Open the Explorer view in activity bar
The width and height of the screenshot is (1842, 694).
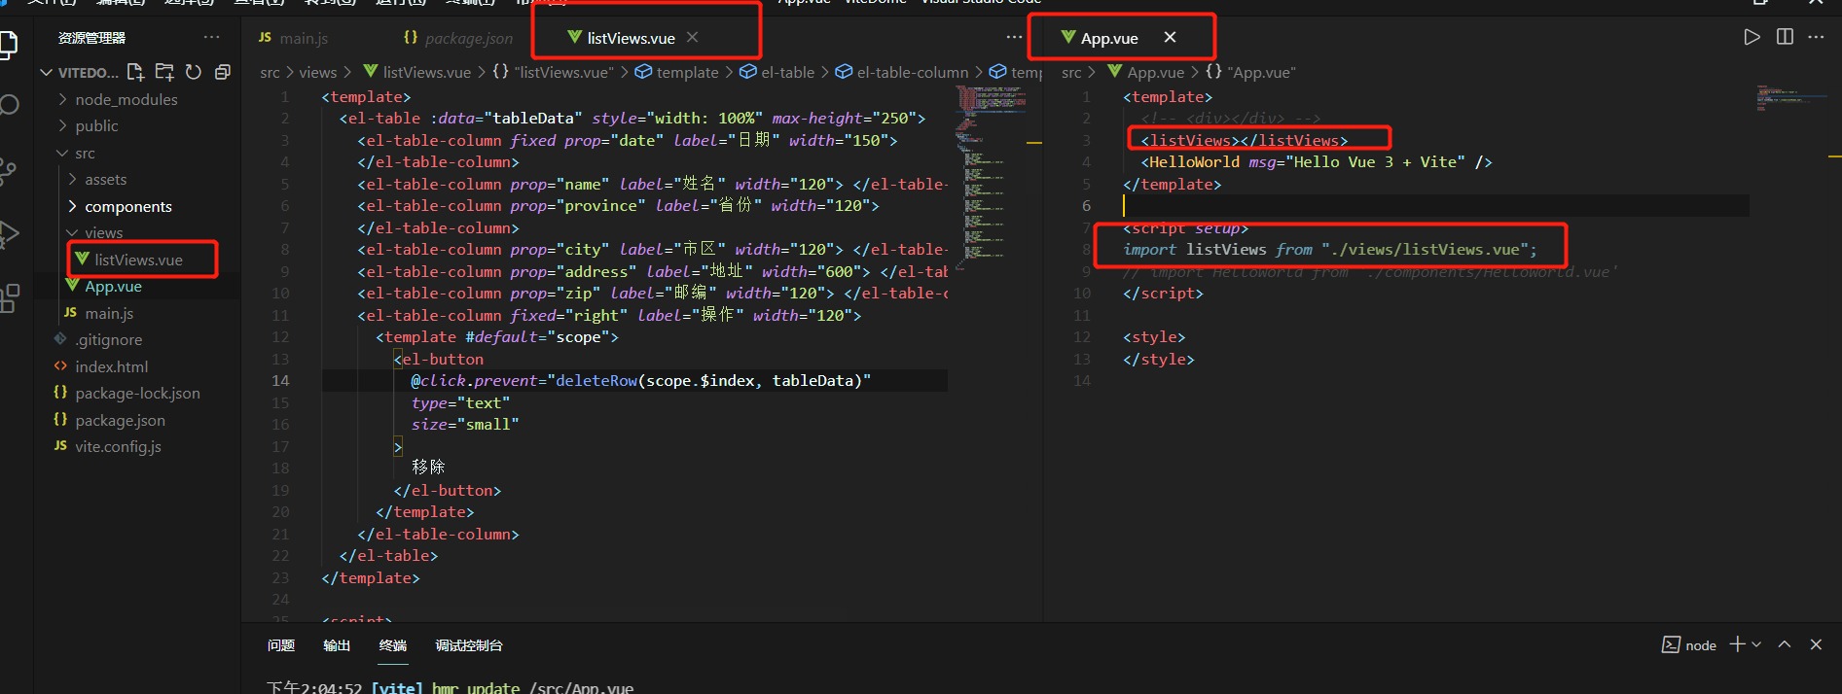(8, 45)
